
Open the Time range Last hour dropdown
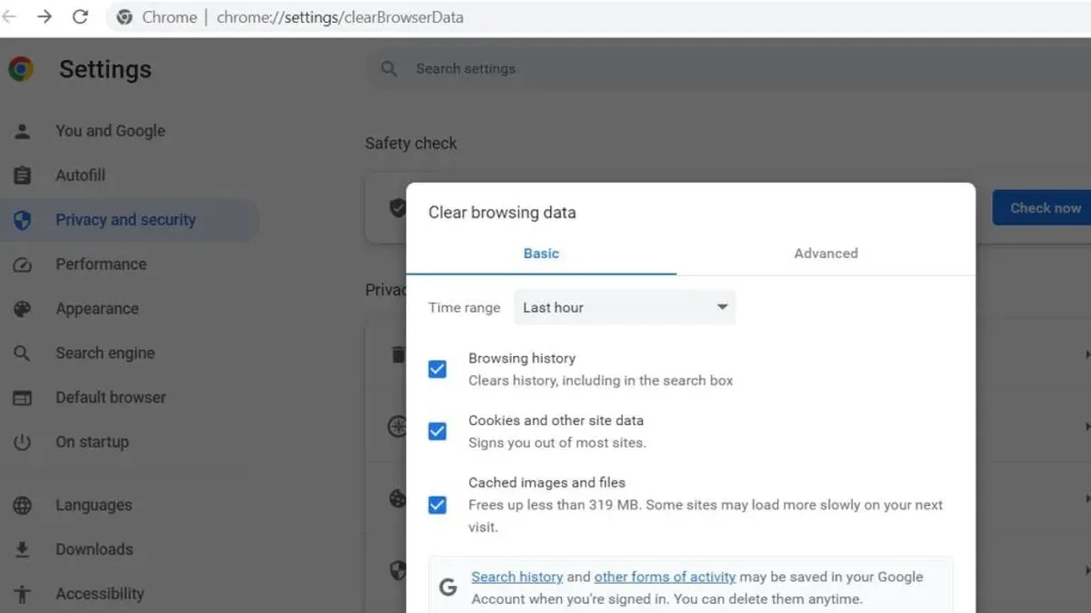click(625, 307)
